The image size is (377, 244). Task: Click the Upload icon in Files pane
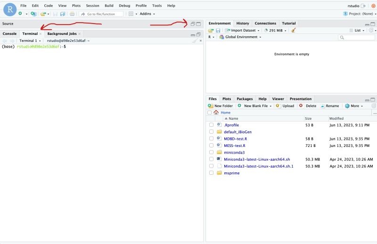click(278, 106)
